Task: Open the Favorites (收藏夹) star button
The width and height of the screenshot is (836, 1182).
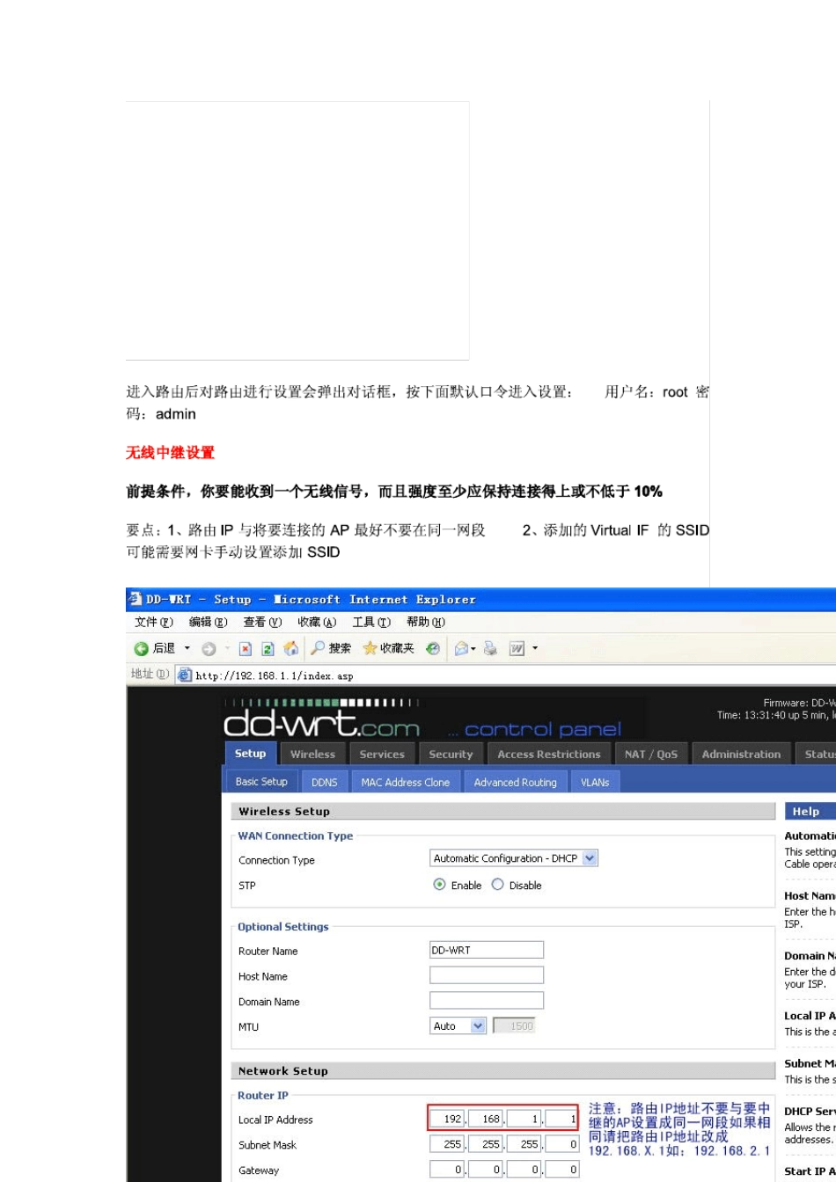Action: point(388,648)
